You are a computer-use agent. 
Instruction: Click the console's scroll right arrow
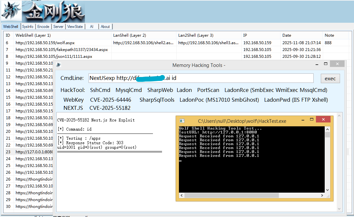click(x=322, y=195)
